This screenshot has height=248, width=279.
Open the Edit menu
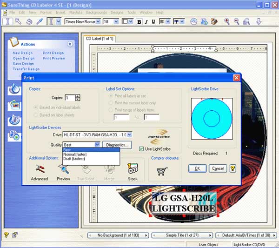point(22,13)
